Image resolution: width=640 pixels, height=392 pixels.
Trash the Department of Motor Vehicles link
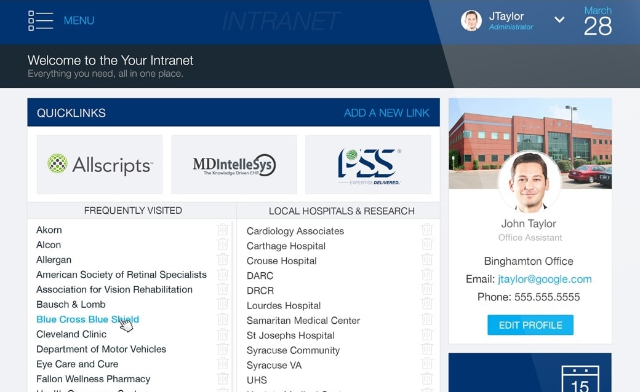click(x=222, y=349)
